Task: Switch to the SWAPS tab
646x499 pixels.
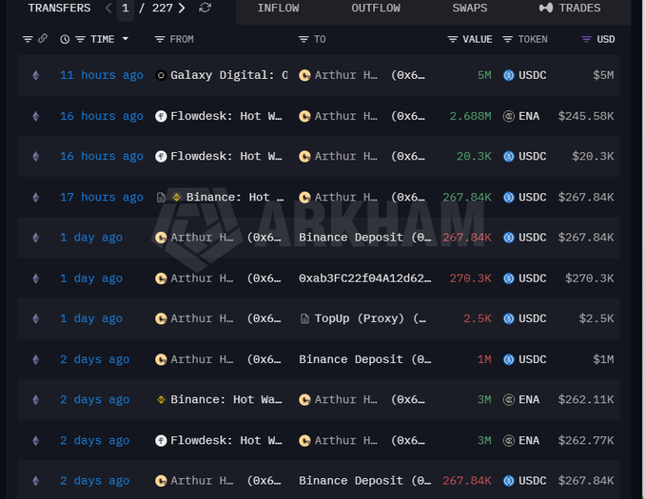Action: 470,9
